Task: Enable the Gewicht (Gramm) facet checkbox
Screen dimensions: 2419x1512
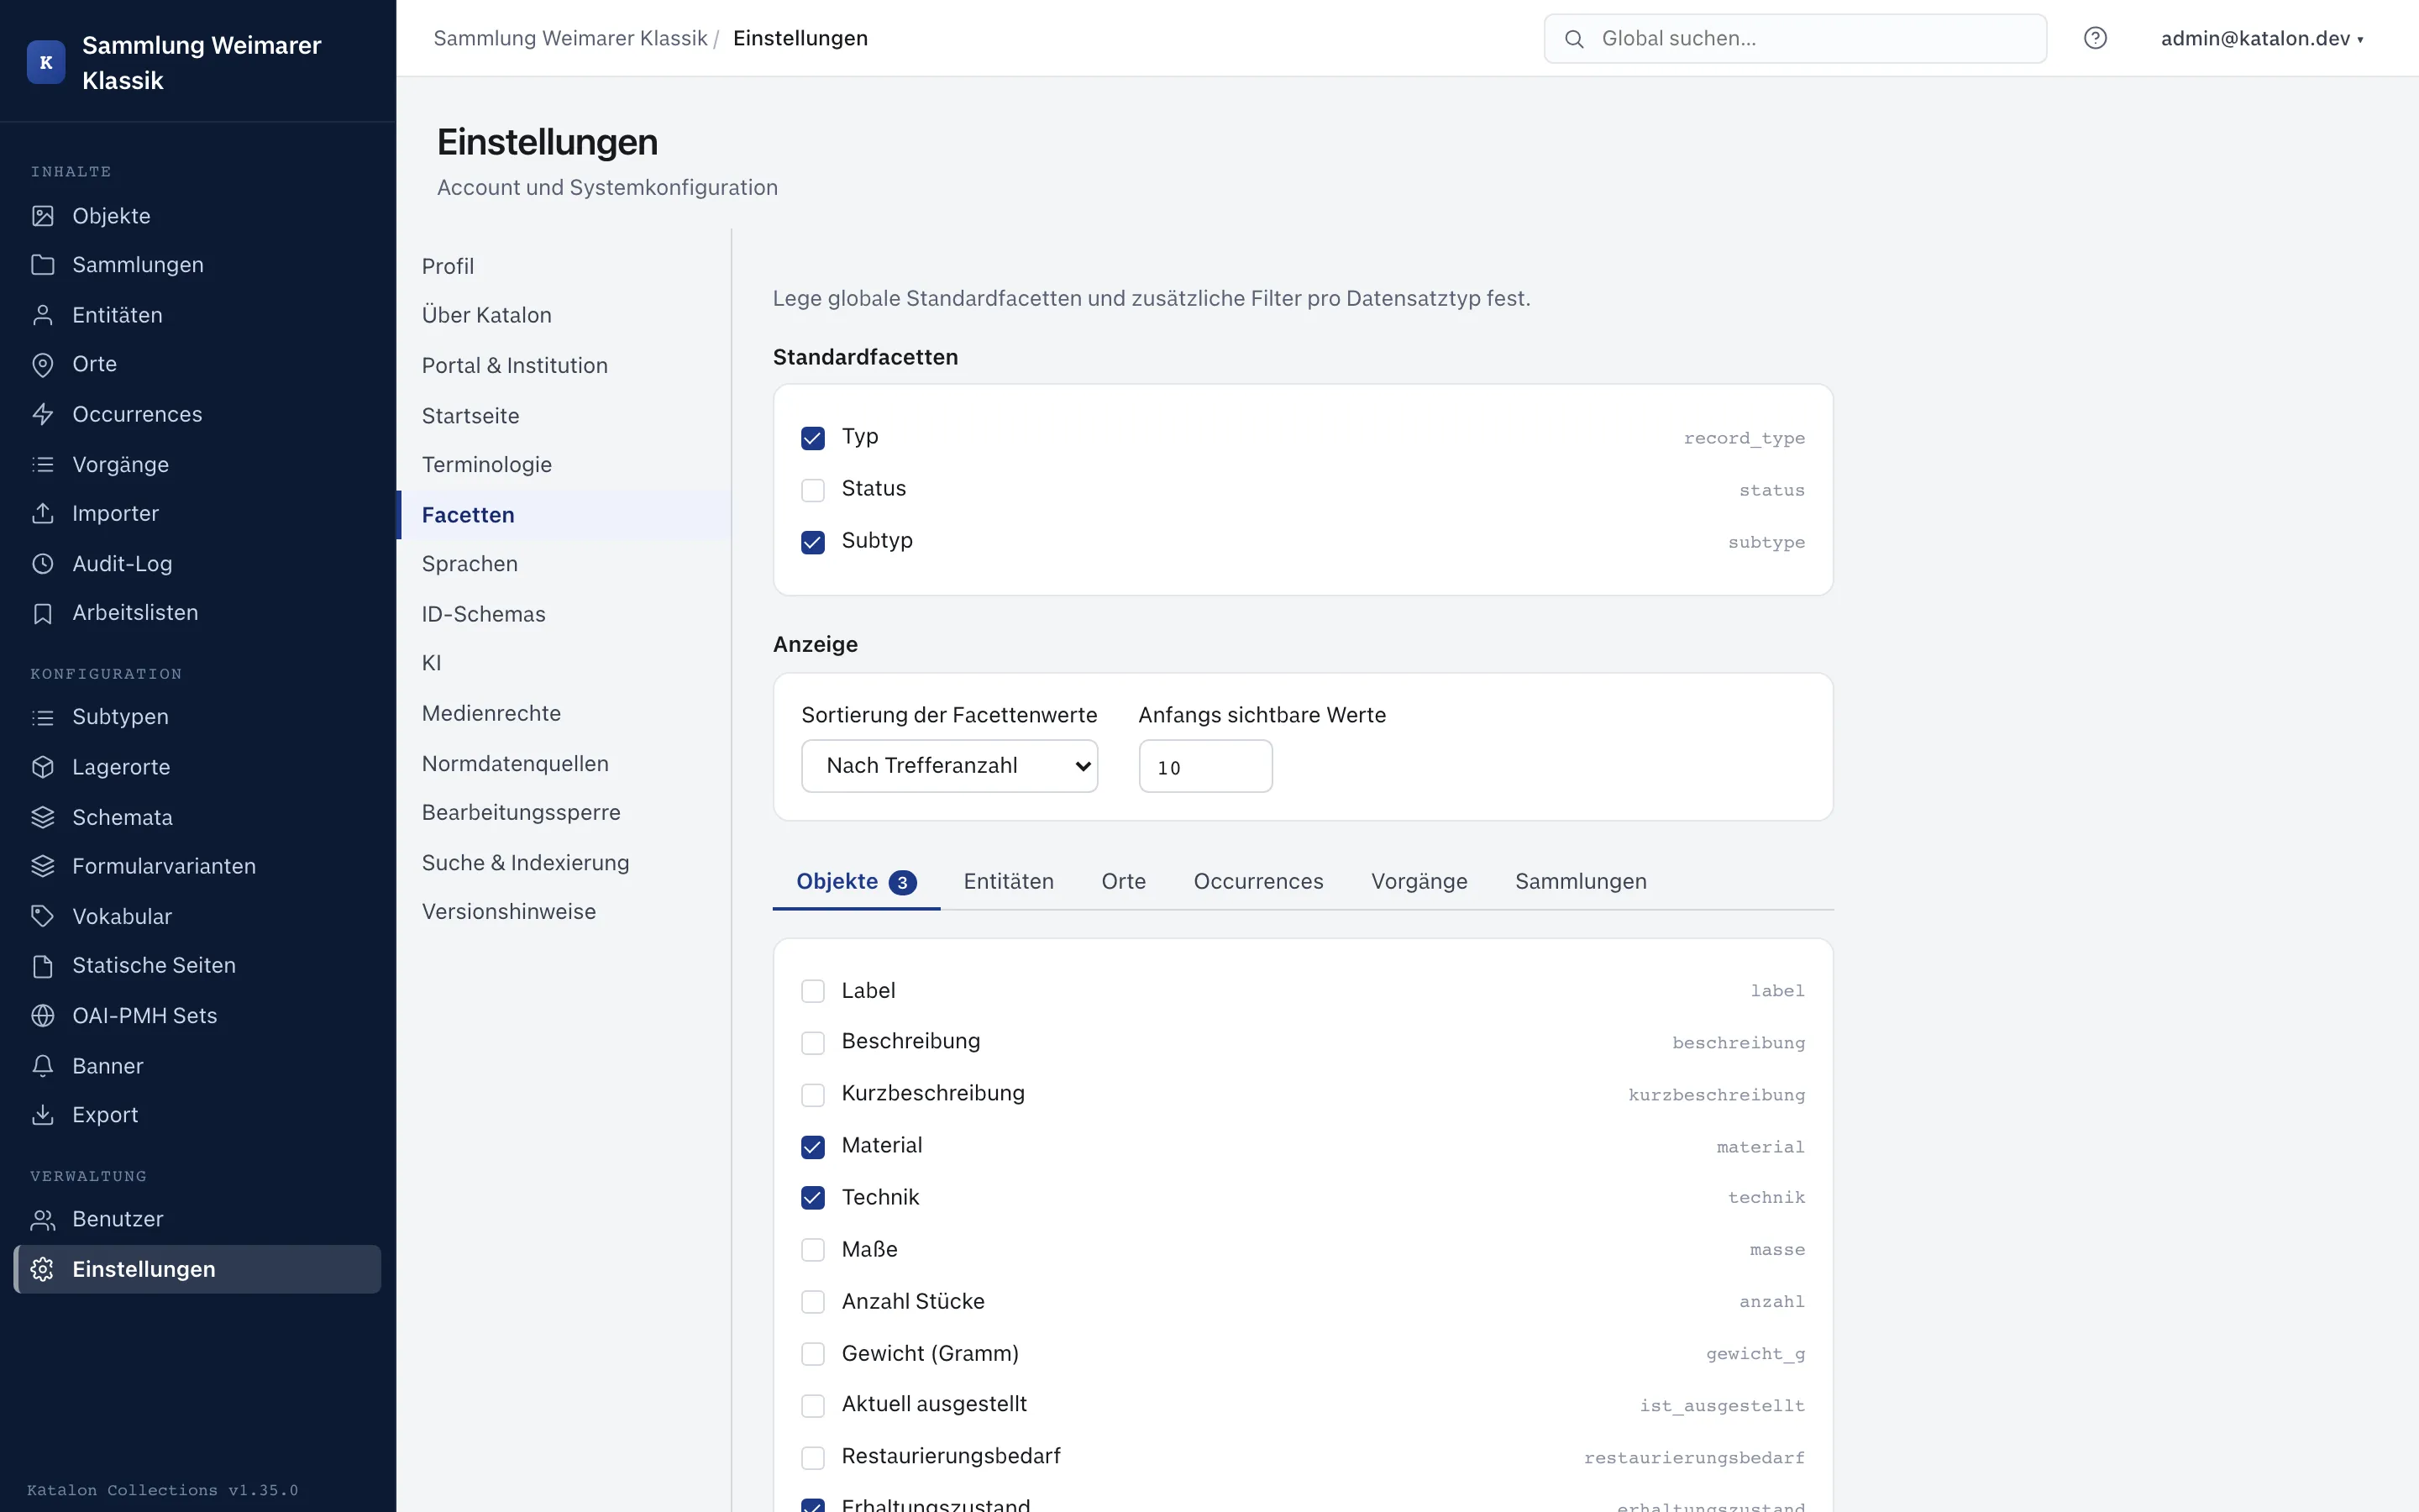Action: click(813, 1354)
